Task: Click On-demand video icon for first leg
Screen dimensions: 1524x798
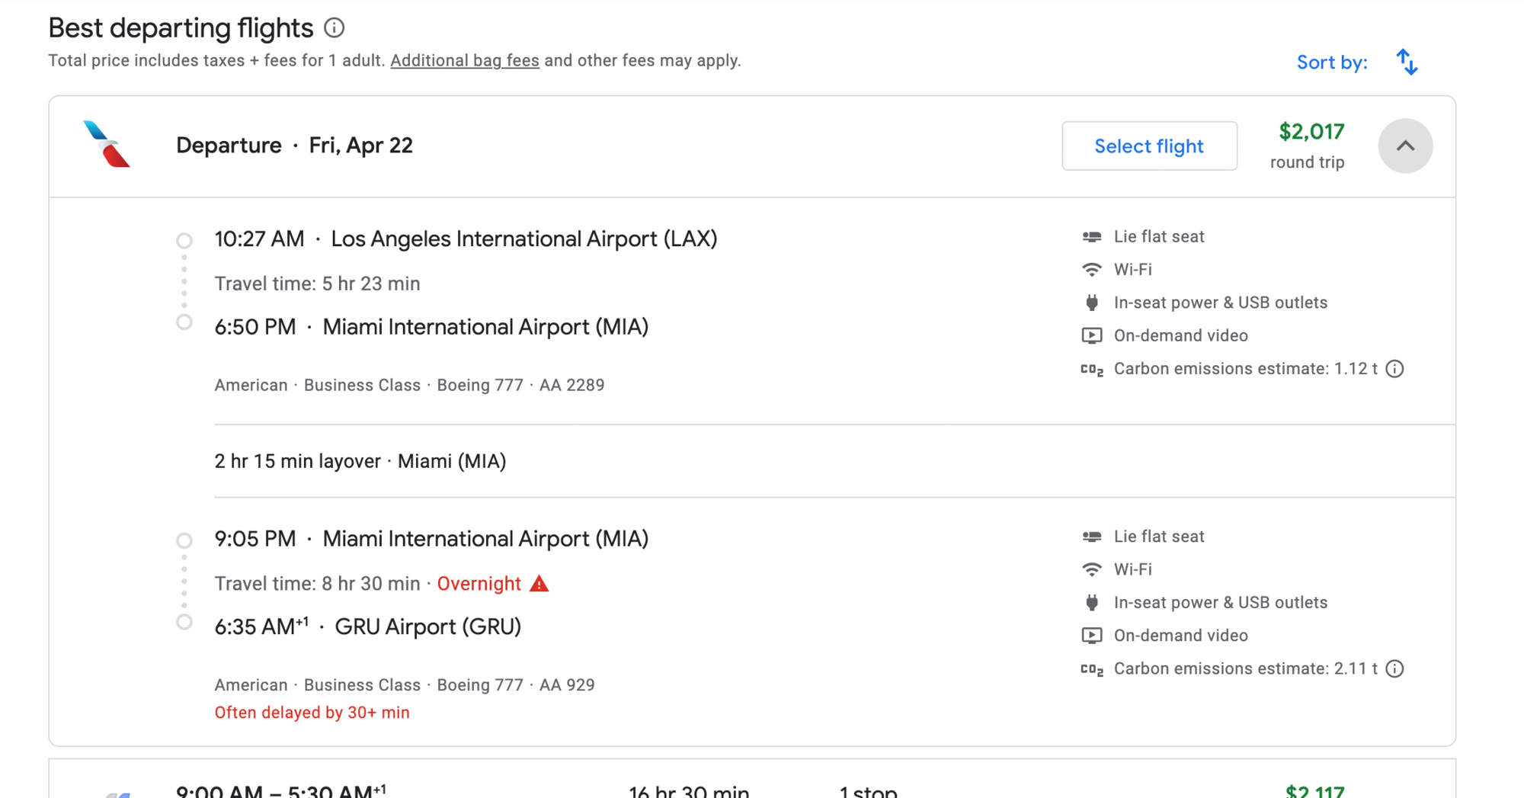Action: [x=1091, y=335]
